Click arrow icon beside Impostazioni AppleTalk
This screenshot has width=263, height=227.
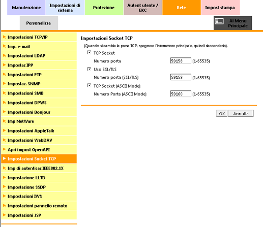click(5, 131)
